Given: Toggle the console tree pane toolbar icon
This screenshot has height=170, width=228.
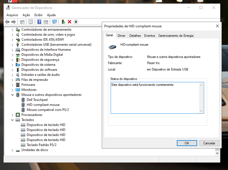Looking at the screenshot, I should tap(22, 22).
